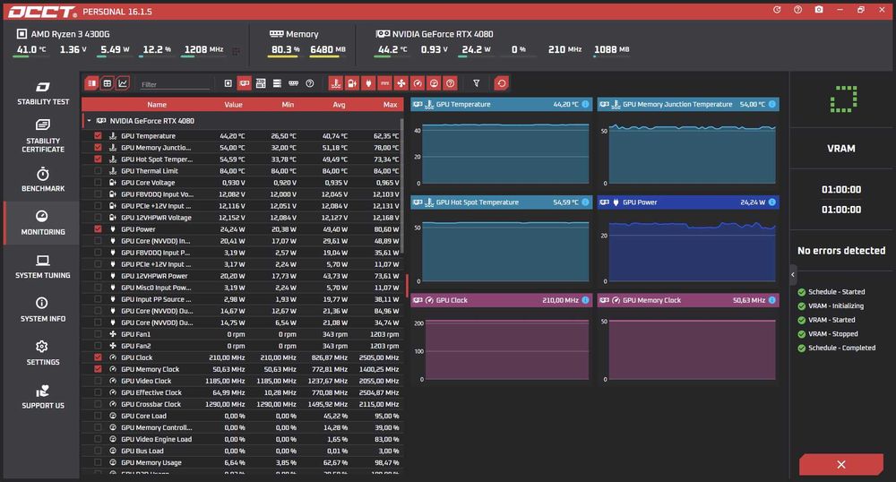Click the GPU Memory Junction Temperature graph header
896x482 pixels.
[688, 104]
